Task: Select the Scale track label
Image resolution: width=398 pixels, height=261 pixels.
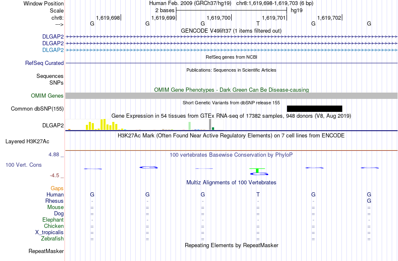Action: (x=57, y=10)
